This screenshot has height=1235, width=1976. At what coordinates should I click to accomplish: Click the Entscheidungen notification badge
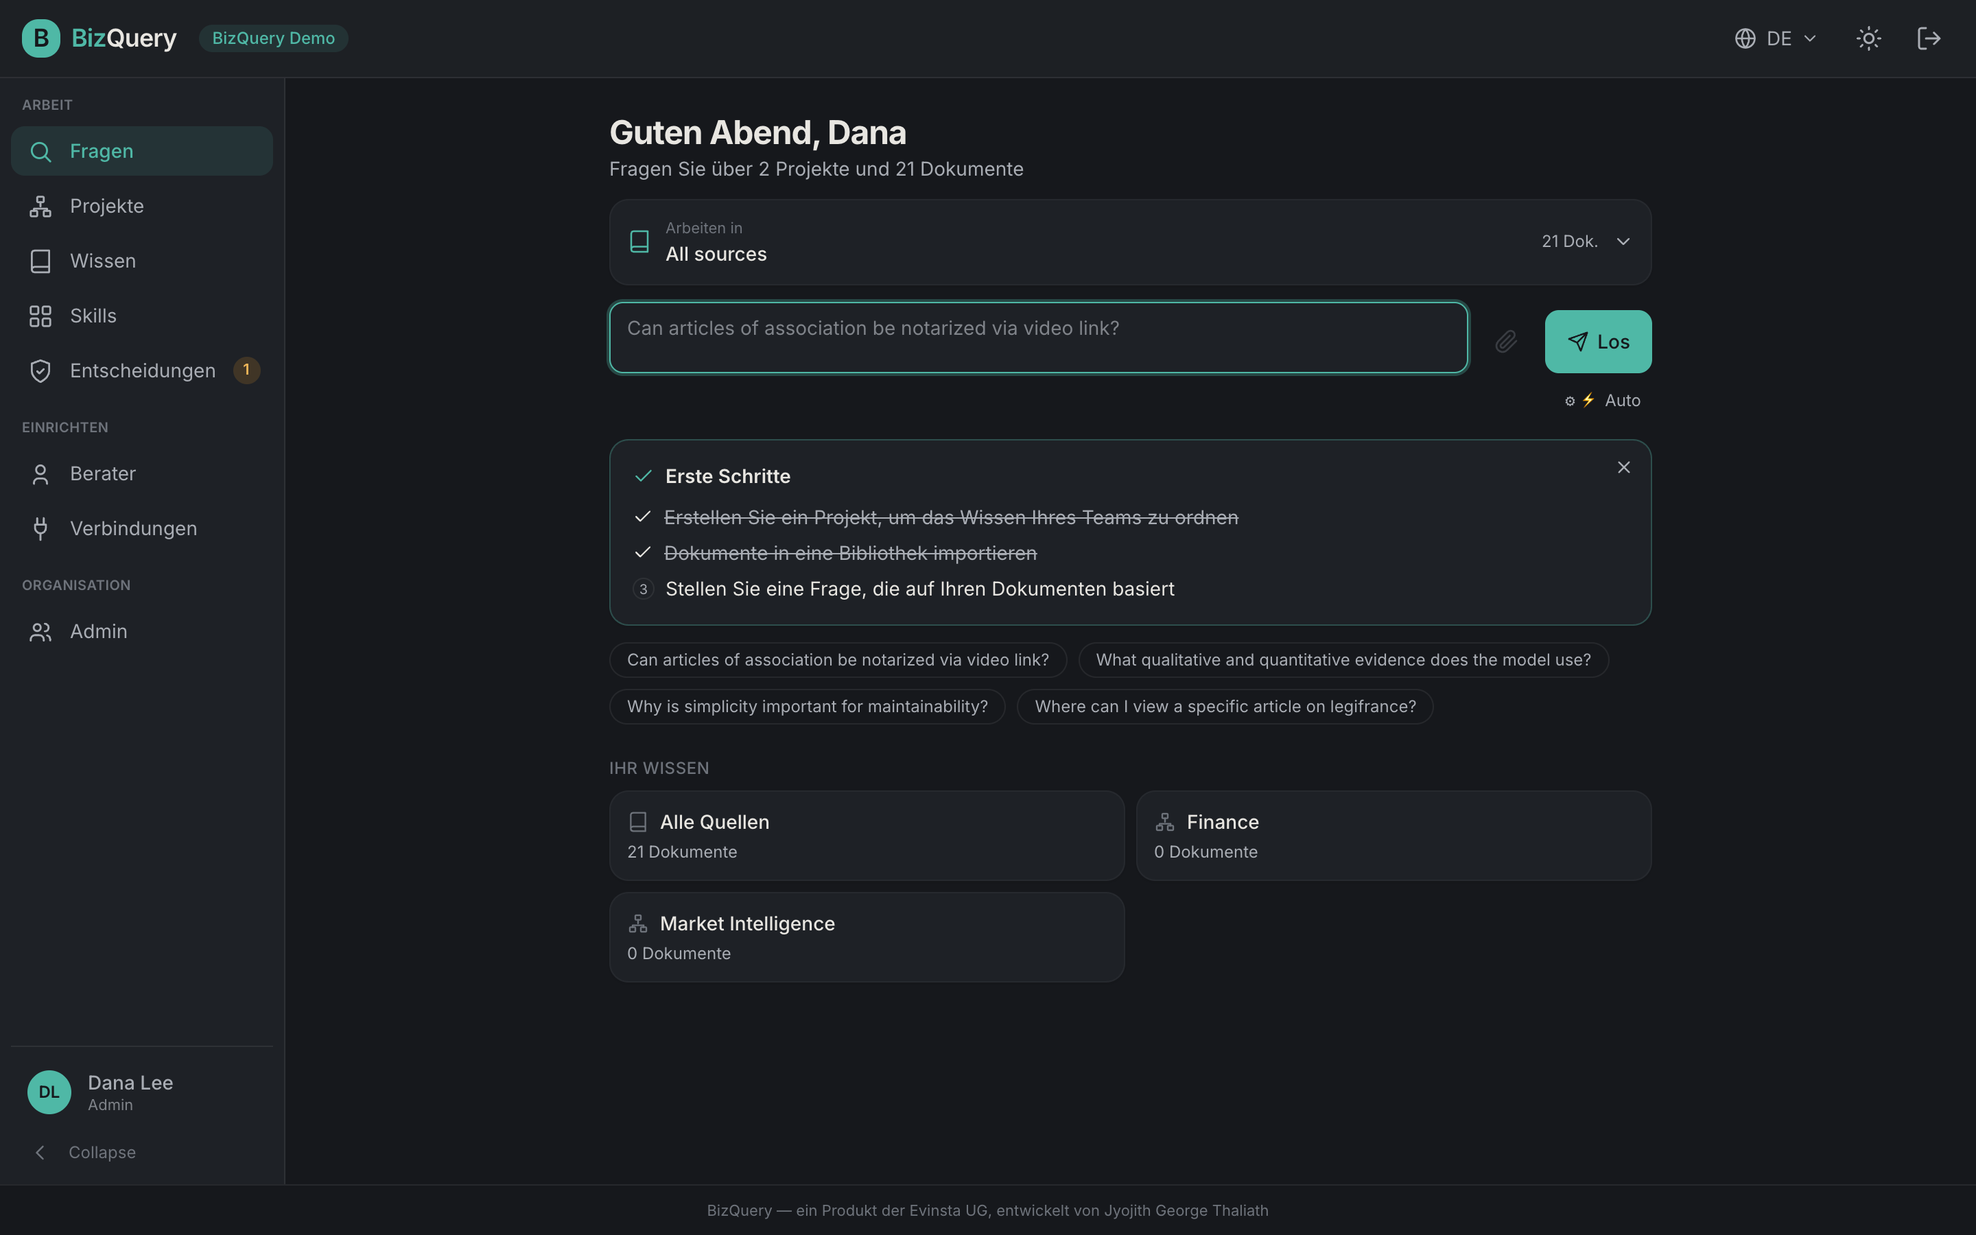point(246,370)
